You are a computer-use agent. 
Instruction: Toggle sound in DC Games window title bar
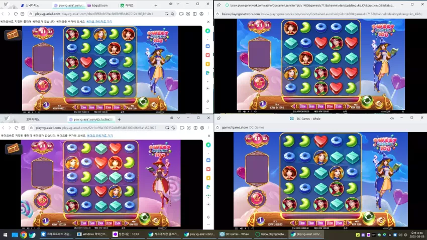(392, 118)
